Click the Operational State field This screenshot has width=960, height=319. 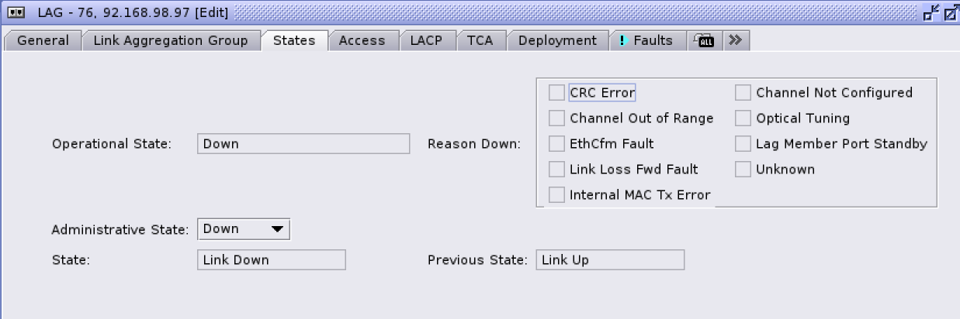303,144
